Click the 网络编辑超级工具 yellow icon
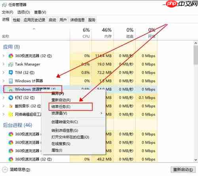The height and width of the screenshot is (176, 198). coord(11,114)
